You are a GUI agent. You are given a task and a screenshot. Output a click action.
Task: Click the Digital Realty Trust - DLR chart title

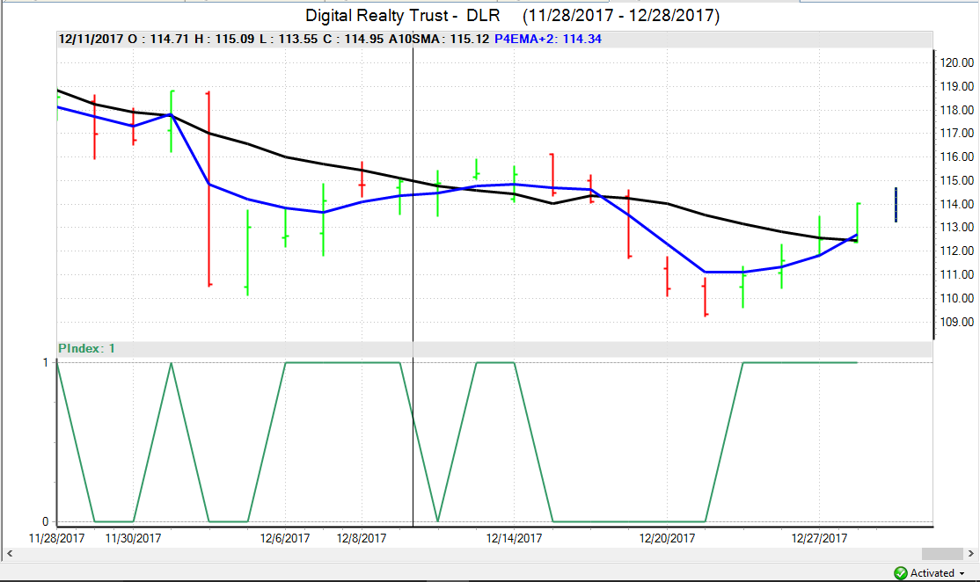[x=403, y=16]
